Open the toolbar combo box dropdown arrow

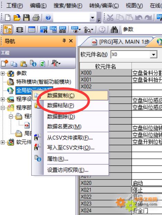[x=93, y=18]
